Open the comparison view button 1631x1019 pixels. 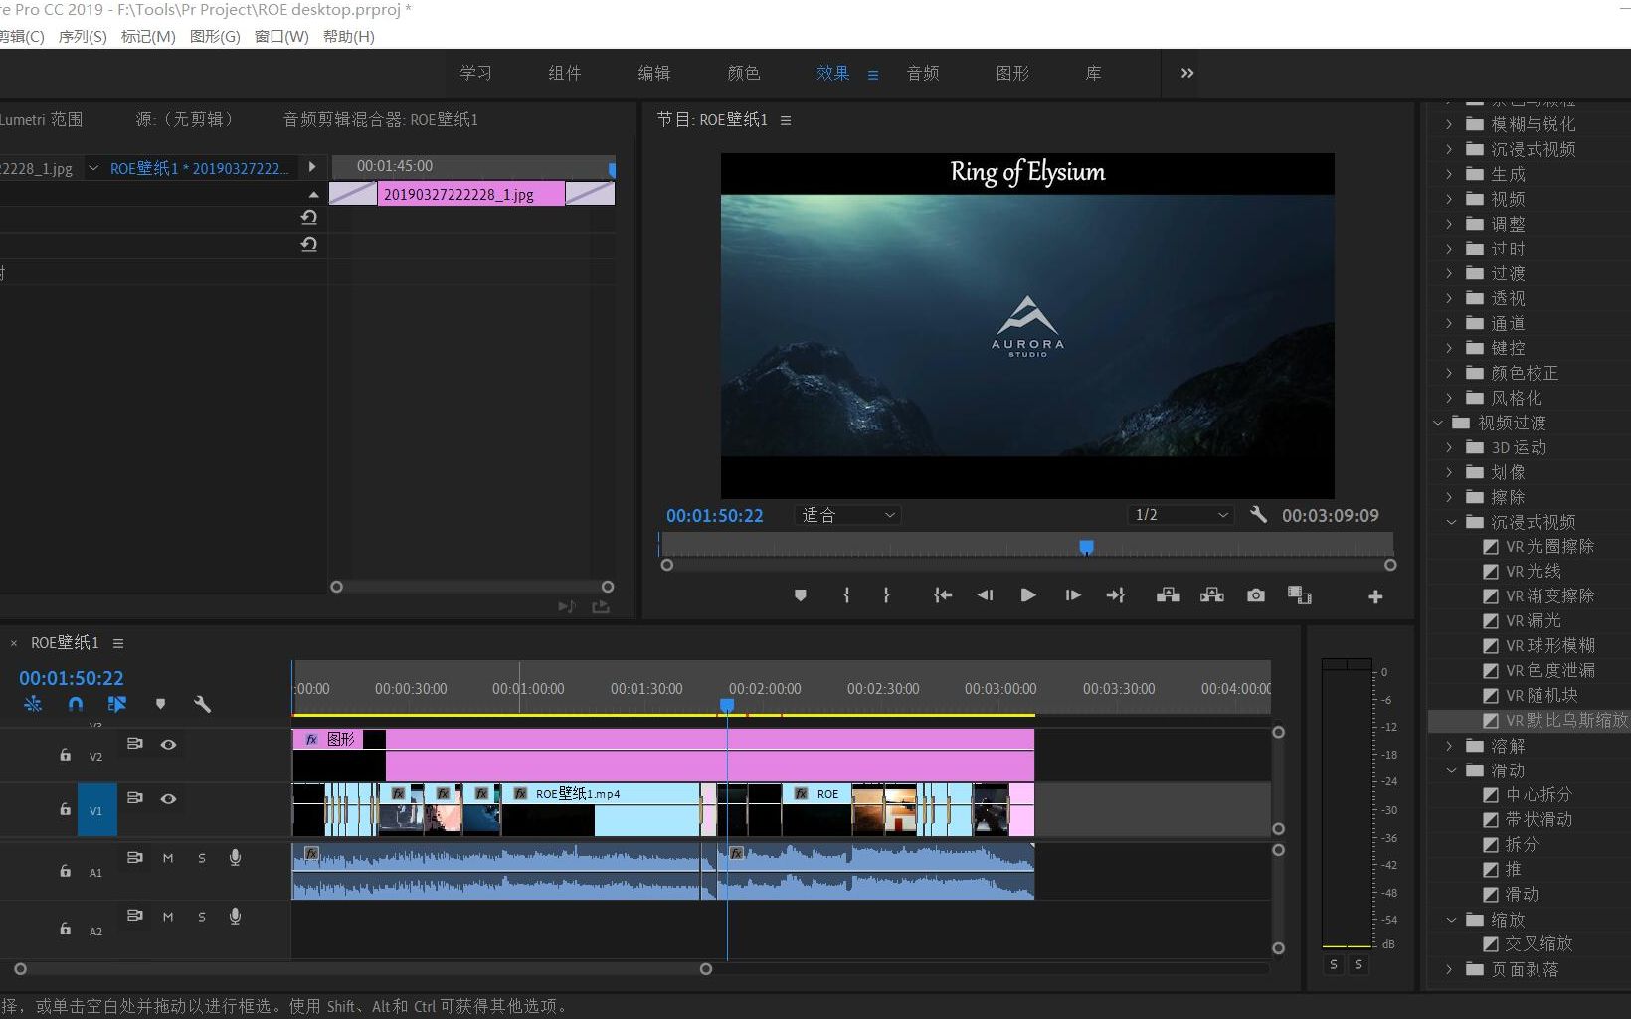pos(1299,595)
